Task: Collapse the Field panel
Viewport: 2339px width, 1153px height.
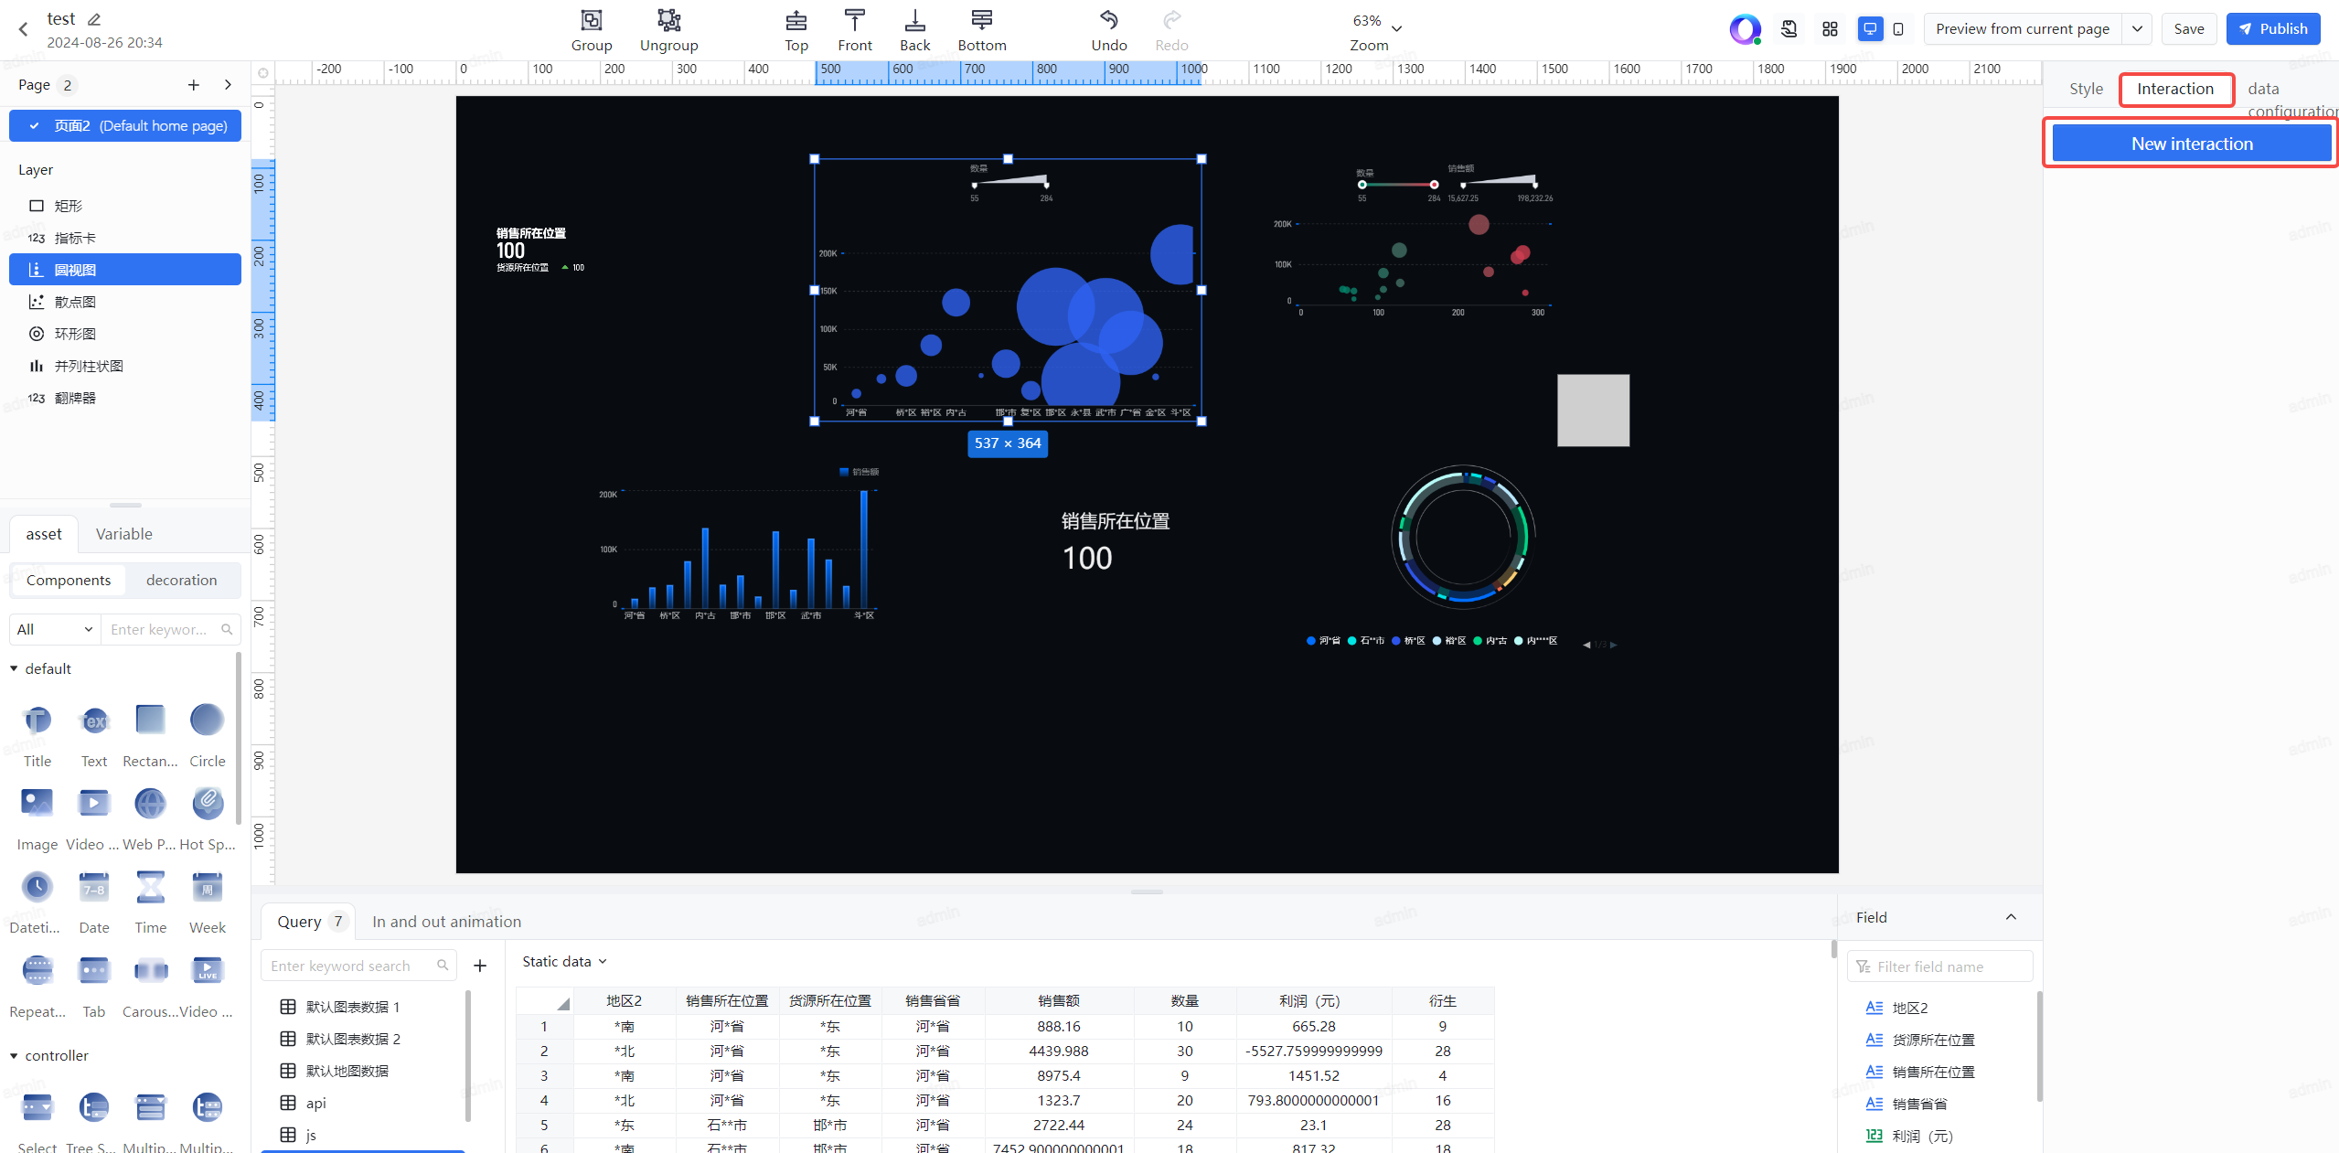Action: point(2011,917)
